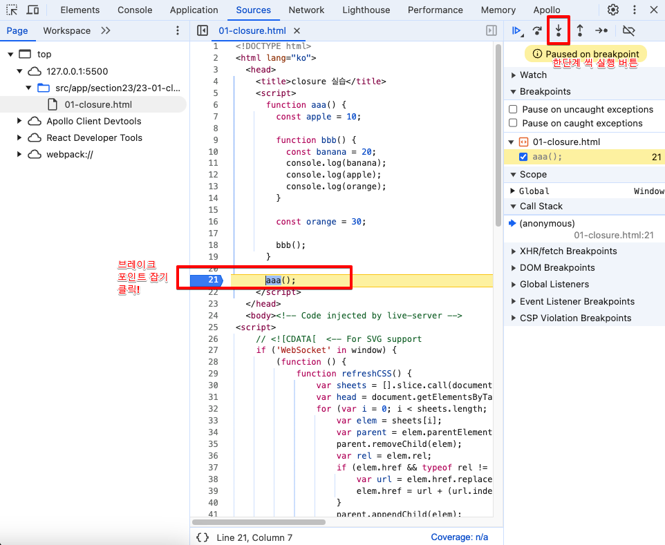The width and height of the screenshot is (665, 545).
Task: Switch to the Elements tab
Action: pos(79,10)
